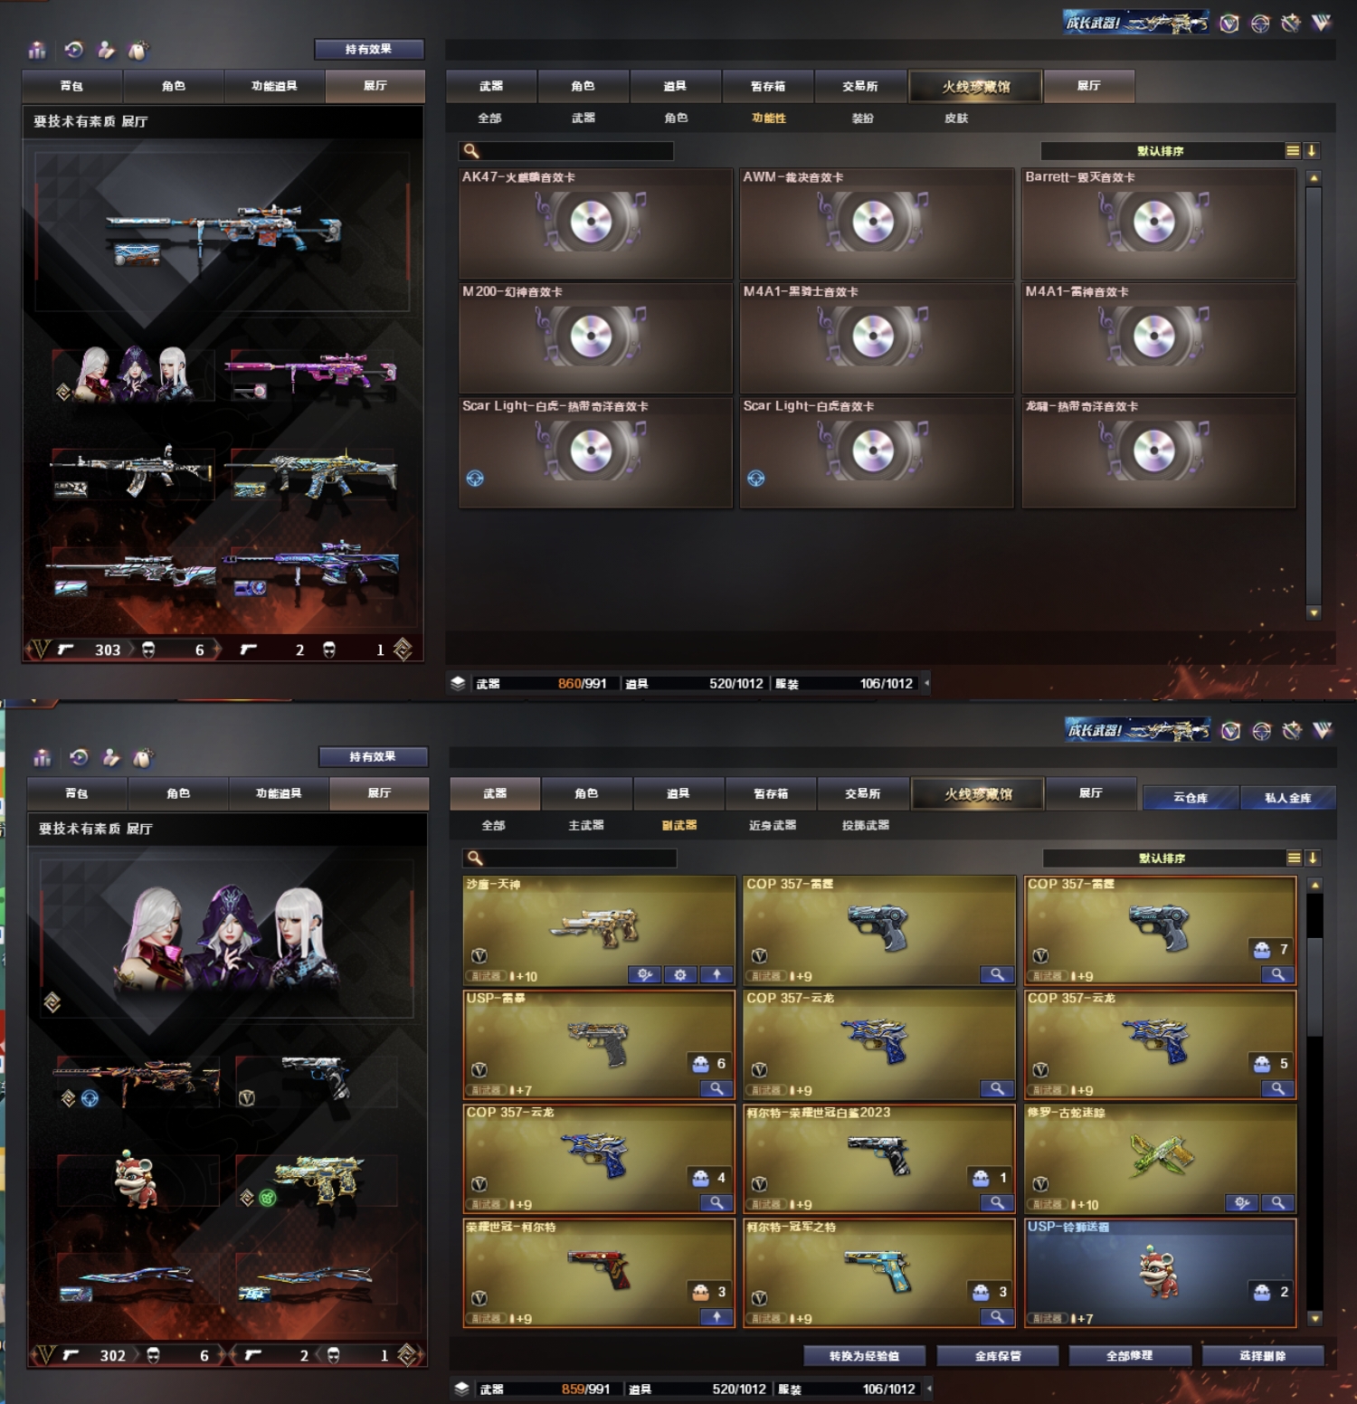Collapse status bar arrow in lower screen
The height and width of the screenshot is (1404, 1357).
click(929, 1389)
